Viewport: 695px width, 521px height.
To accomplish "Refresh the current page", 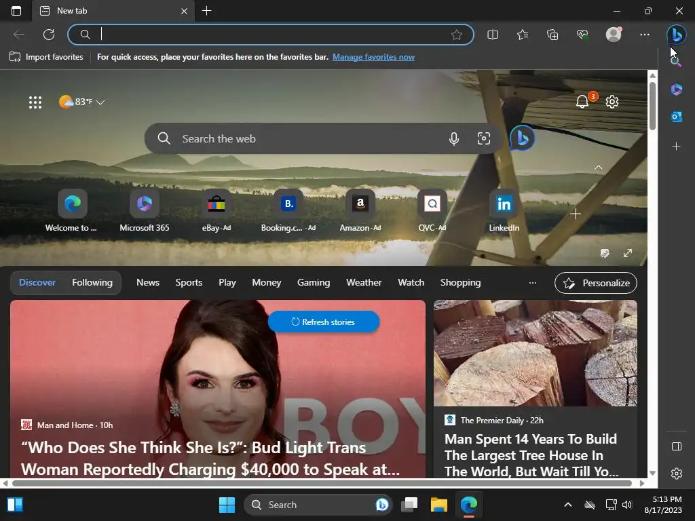I will tap(49, 35).
